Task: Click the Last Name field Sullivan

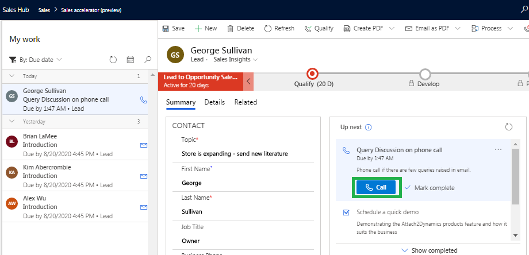Action: (191, 212)
